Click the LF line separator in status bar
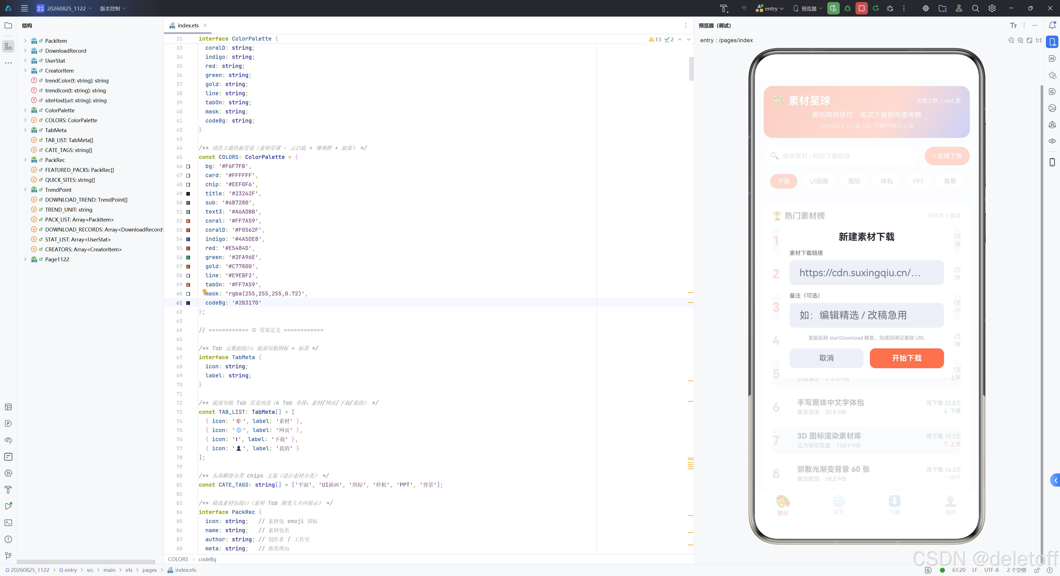Screen dimensions: 1060x576 [x=975, y=570]
